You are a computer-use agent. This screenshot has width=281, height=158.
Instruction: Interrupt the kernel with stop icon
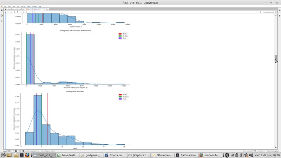pos(23,12)
